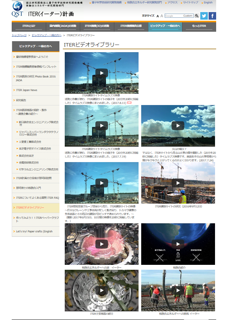This screenshot has height=320, width=226.
Task: Select the smaller text size A
Action: point(158,16)
